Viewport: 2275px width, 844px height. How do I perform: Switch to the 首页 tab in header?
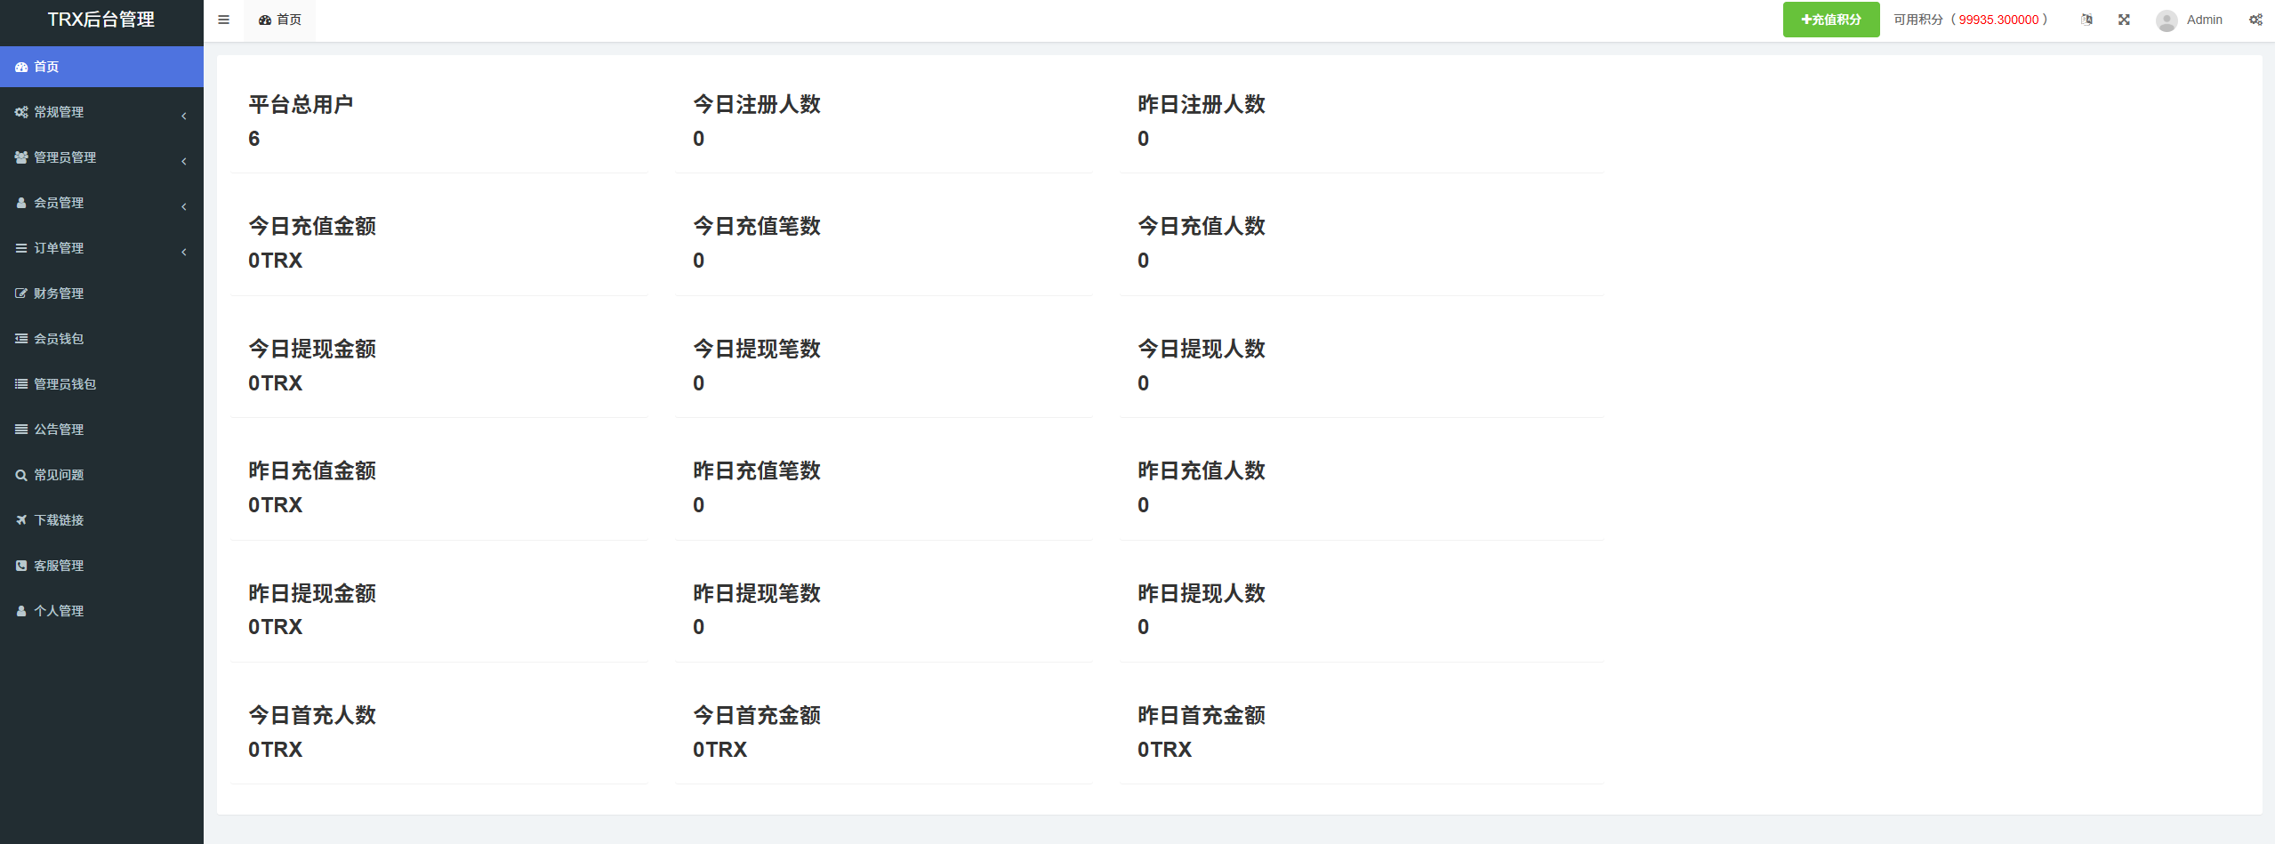point(279,20)
